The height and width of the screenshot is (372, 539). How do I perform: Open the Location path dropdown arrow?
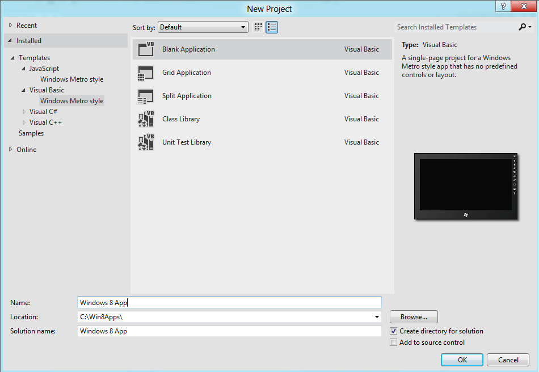[x=377, y=317]
